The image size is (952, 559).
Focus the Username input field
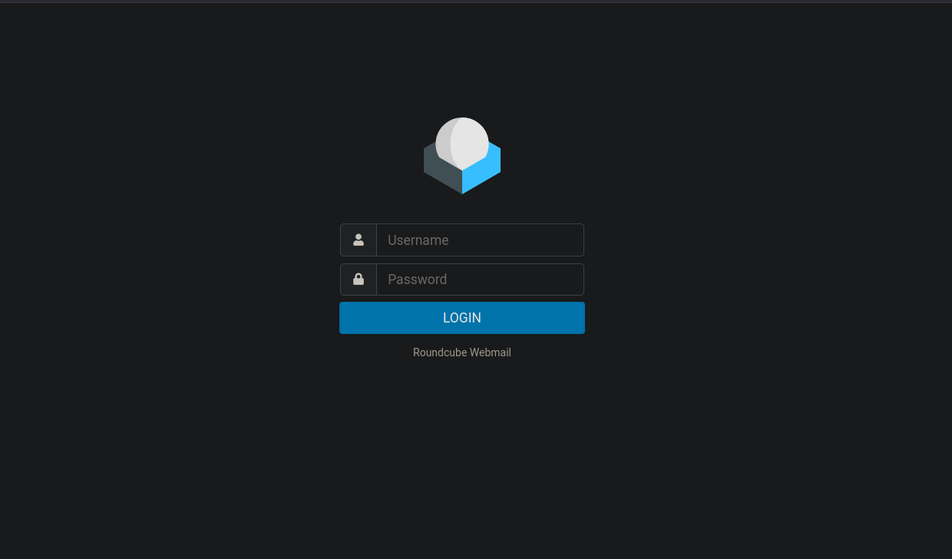480,240
